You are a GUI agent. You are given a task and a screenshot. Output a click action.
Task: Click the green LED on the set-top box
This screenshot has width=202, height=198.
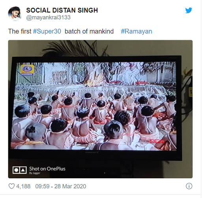click(x=105, y=173)
